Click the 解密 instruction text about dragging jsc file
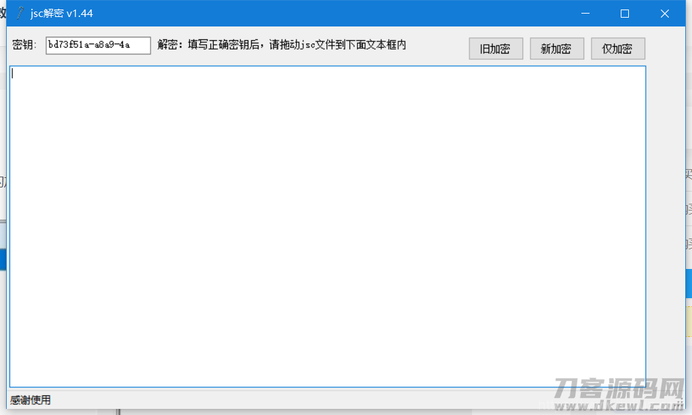The width and height of the screenshot is (692, 415). point(282,45)
